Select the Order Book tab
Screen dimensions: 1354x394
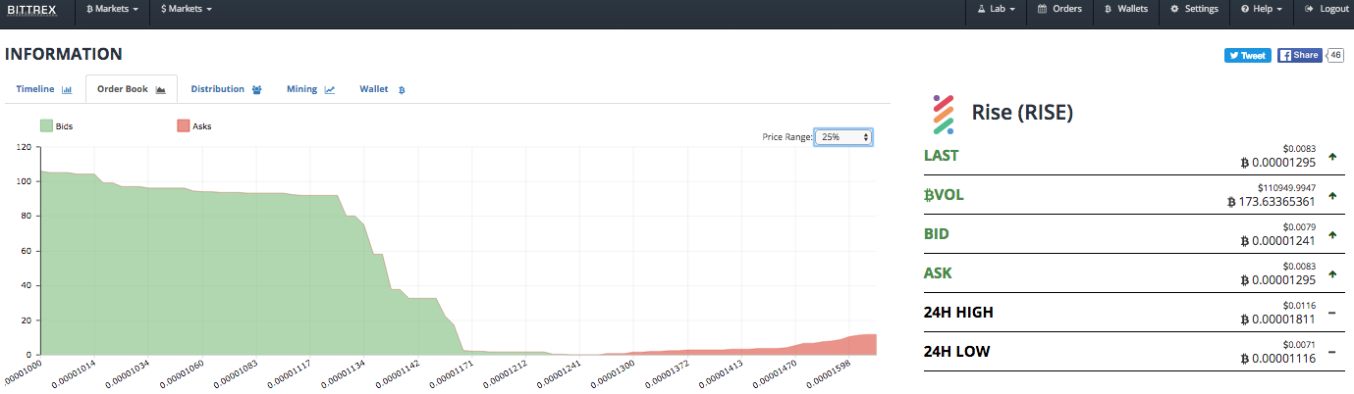(x=131, y=89)
